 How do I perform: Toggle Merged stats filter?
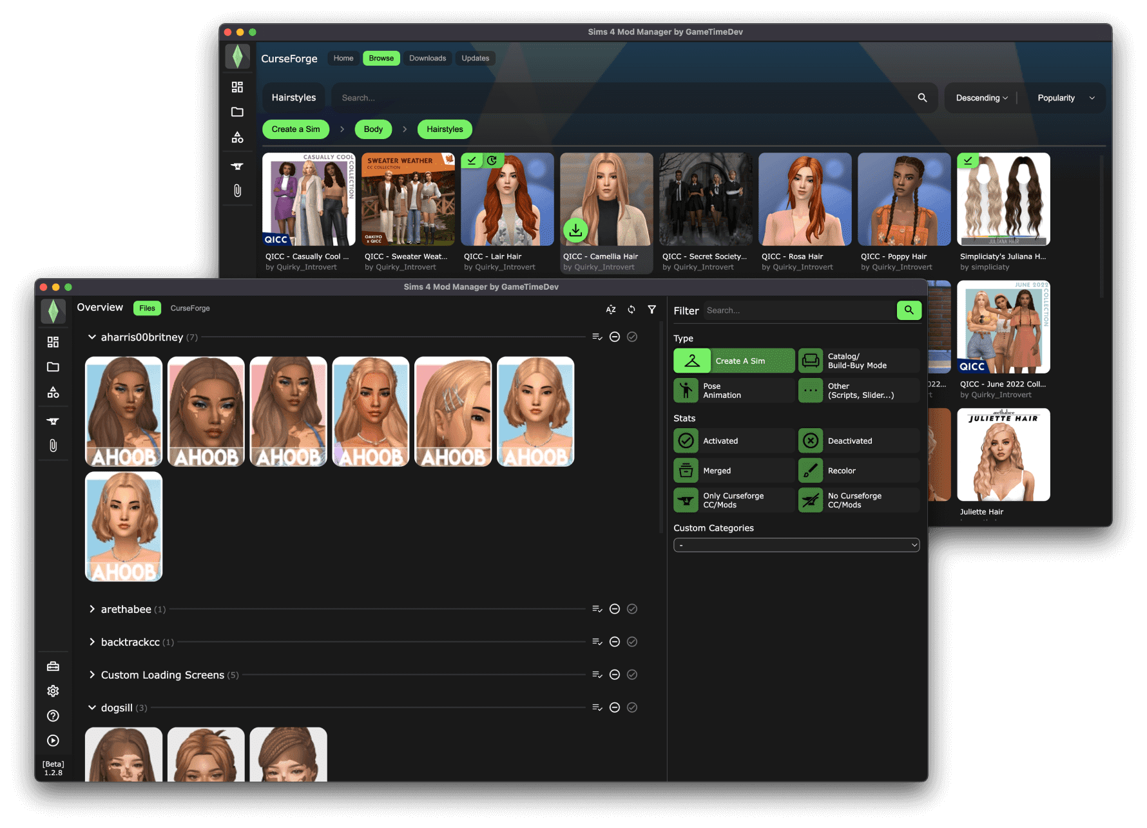(x=734, y=471)
